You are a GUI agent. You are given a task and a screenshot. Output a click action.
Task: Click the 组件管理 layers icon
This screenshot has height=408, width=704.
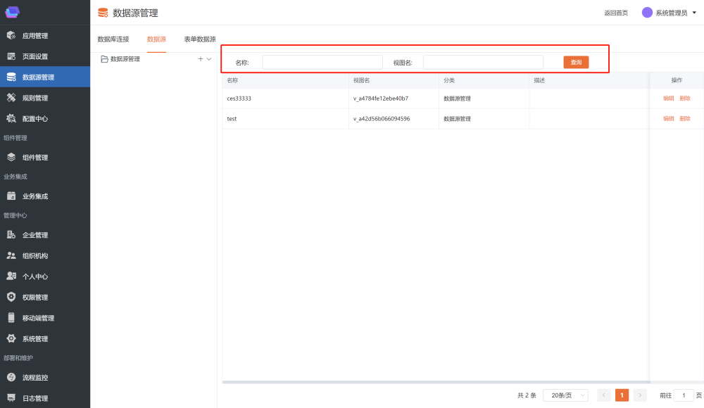11,158
